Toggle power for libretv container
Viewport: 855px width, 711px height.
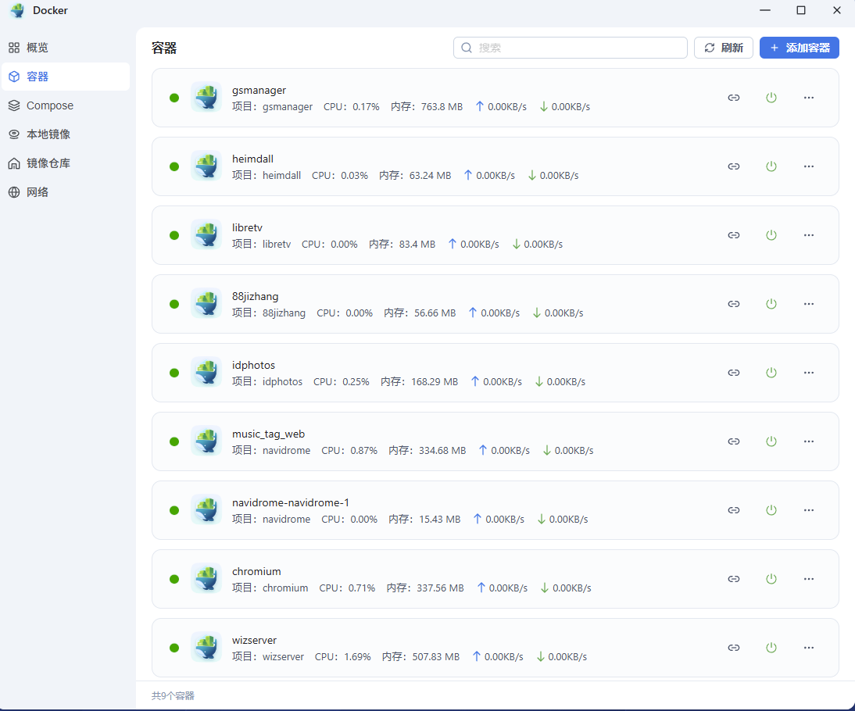[771, 235]
